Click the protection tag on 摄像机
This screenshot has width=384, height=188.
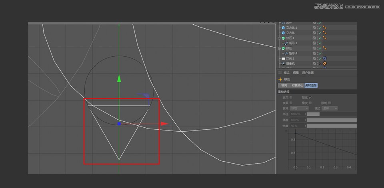[325, 63]
